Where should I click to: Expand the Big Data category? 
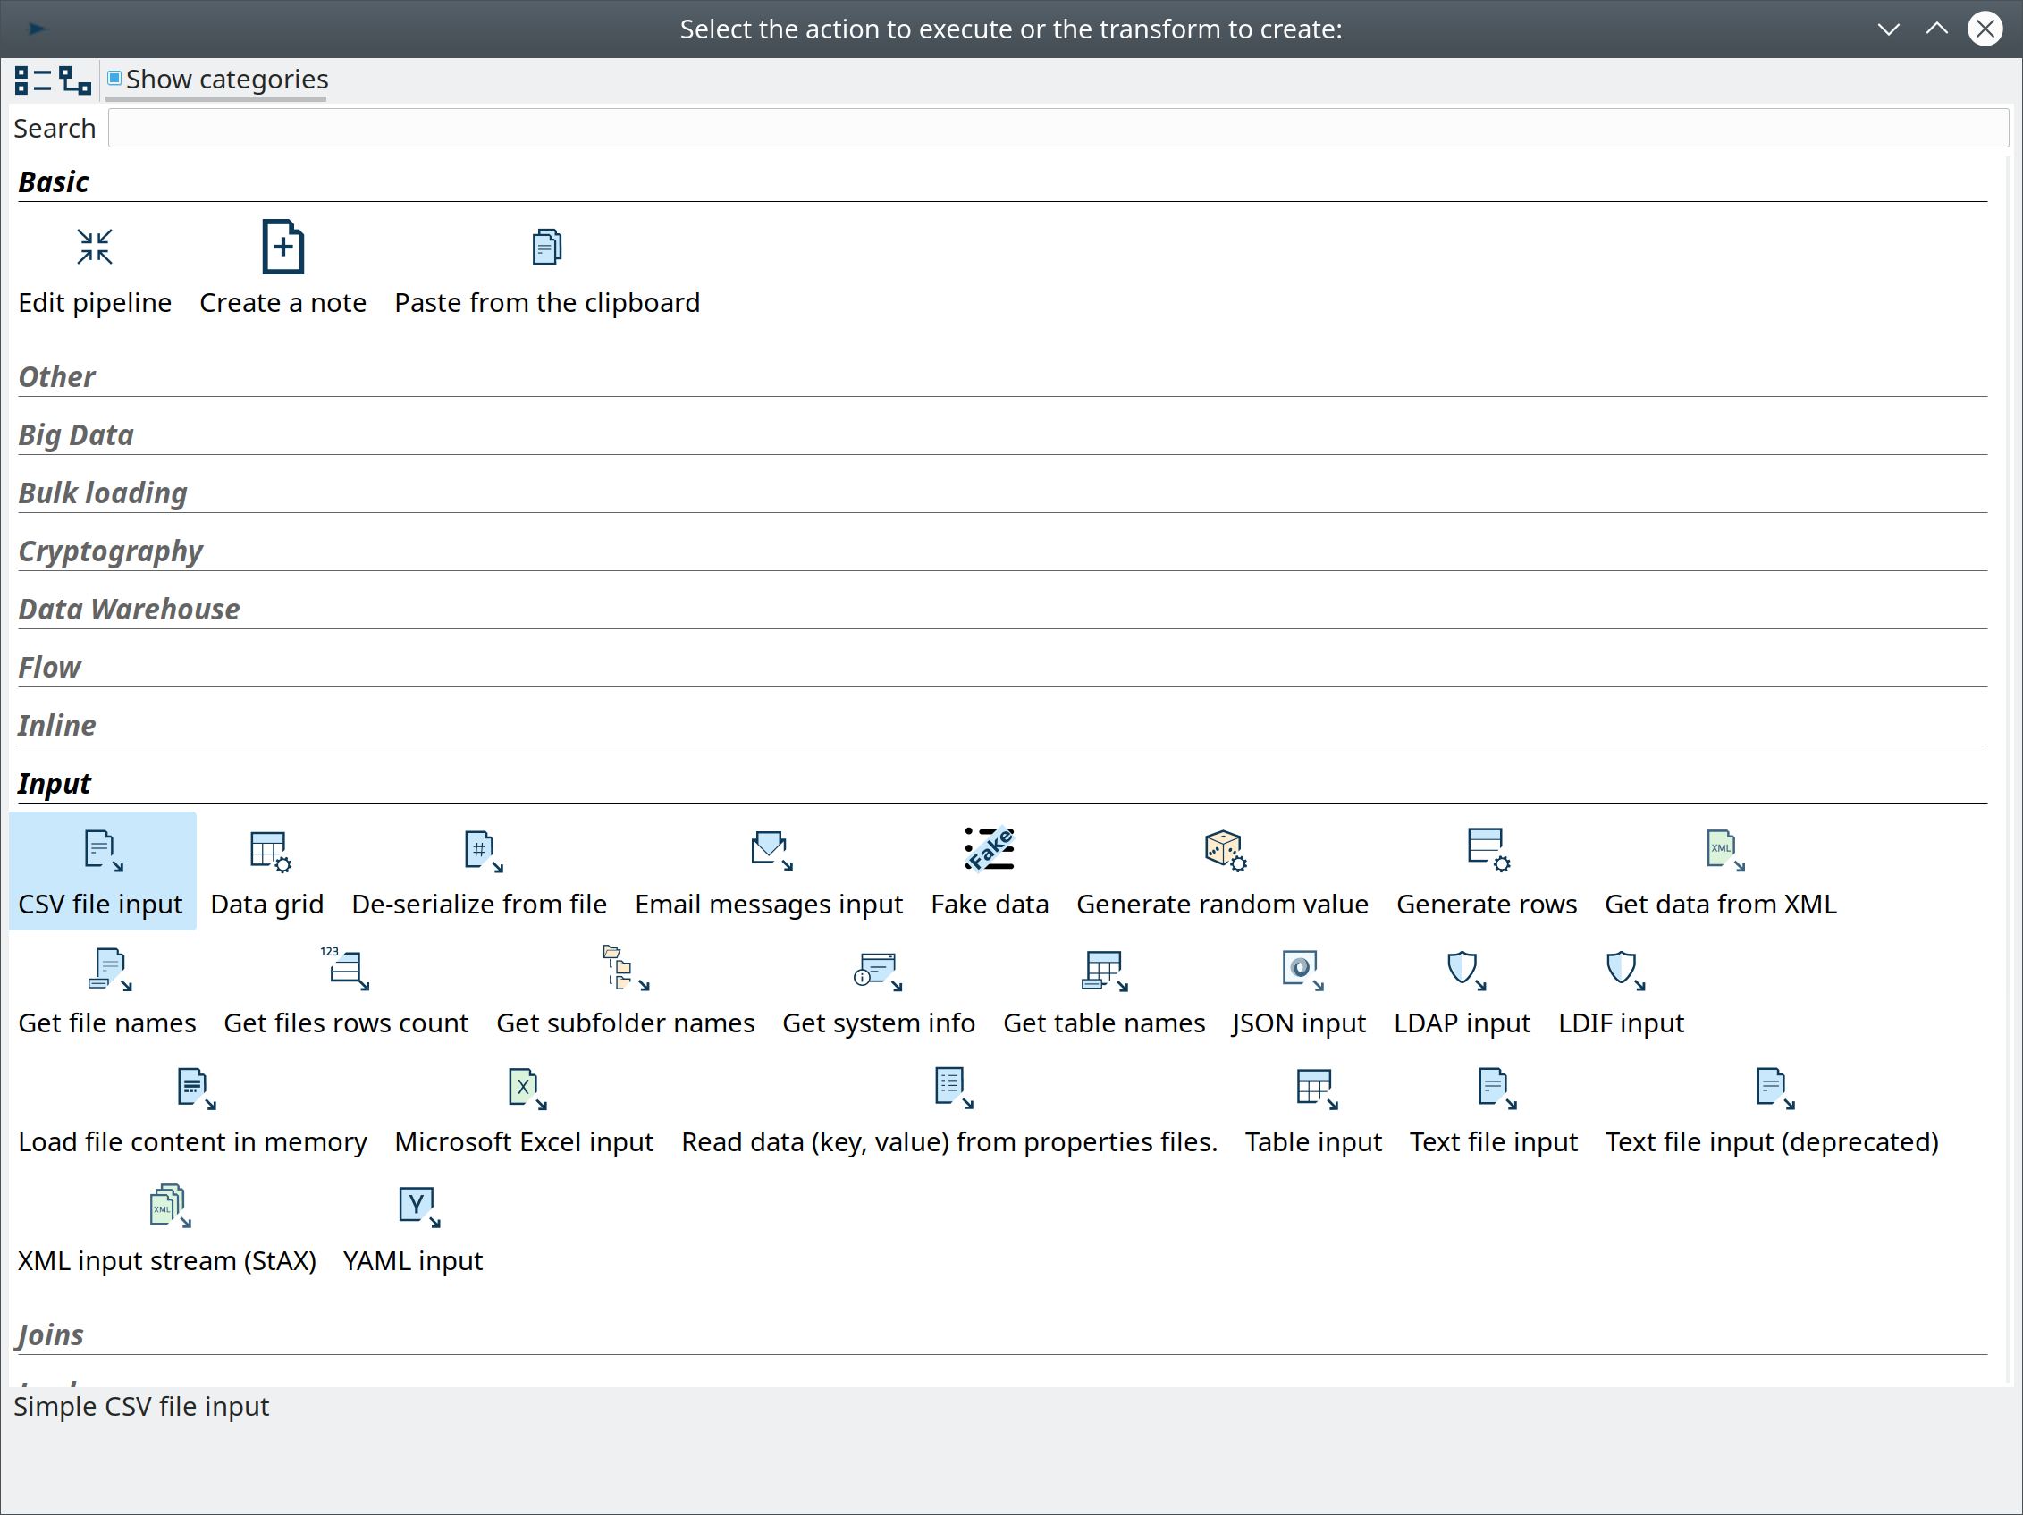pyautogui.click(x=76, y=435)
